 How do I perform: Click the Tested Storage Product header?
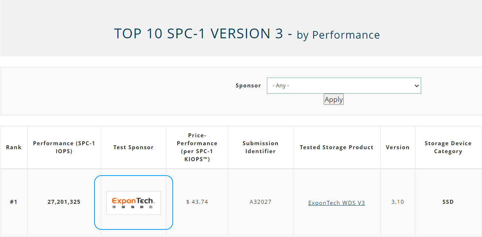coord(336,147)
